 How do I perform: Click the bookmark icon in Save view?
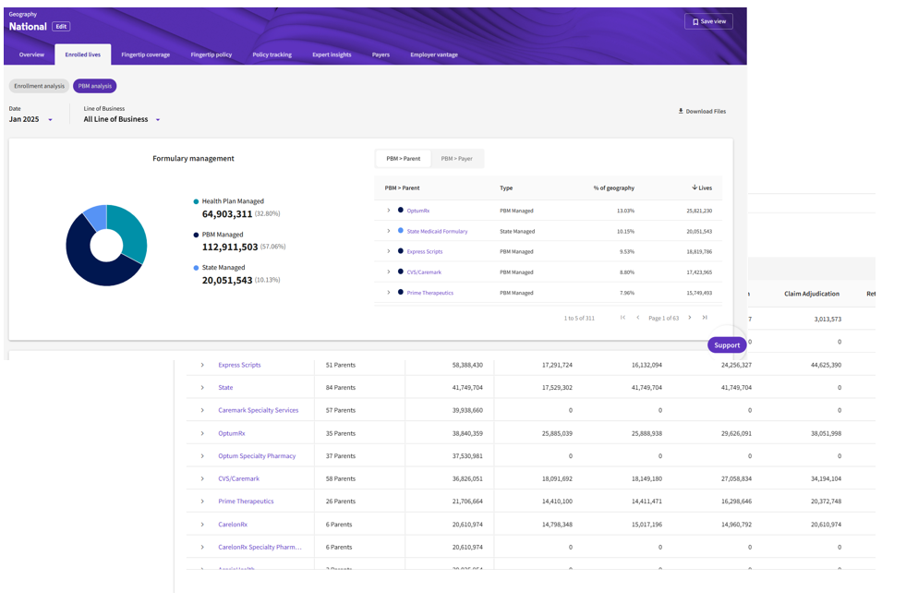point(695,21)
